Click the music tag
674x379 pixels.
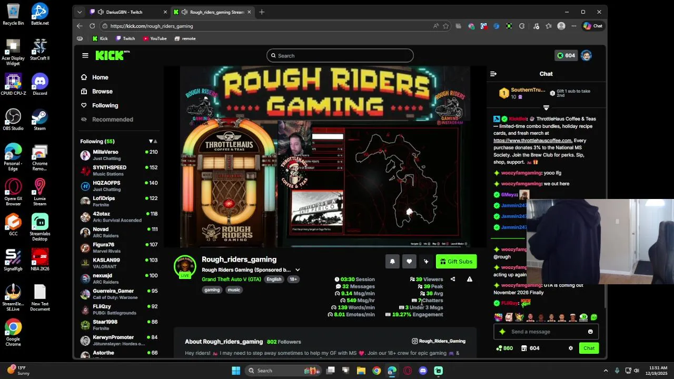(234, 290)
